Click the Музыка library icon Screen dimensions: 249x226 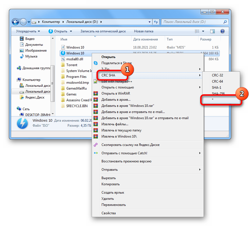point(22,56)
